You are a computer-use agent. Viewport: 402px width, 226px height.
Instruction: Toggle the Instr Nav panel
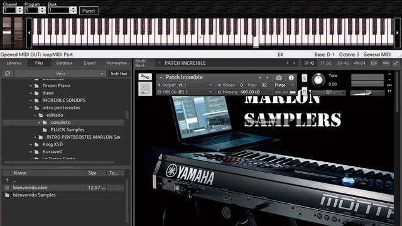[x=119, y=73]
